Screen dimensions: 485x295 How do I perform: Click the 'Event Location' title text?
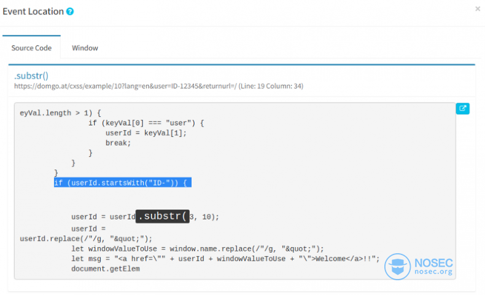pos(33,12)
